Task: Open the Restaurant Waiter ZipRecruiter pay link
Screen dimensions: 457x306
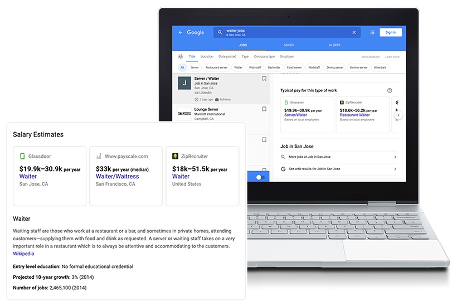Action: [354, 115]
